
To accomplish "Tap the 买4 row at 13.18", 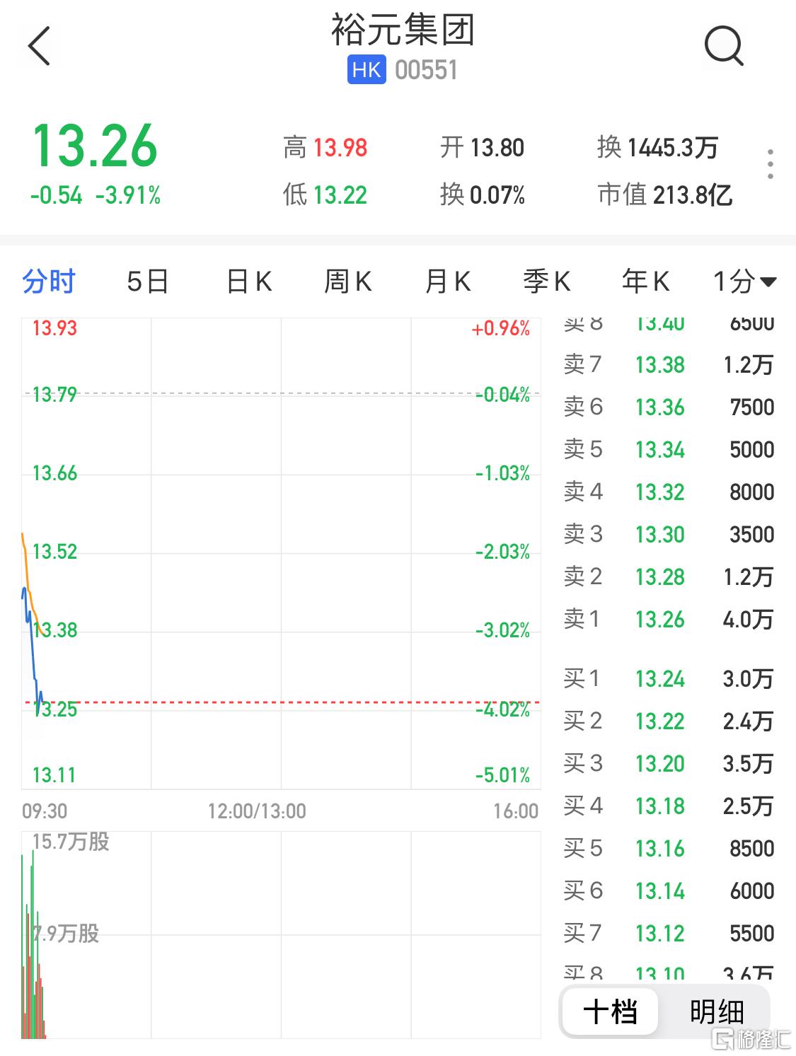I will [x=669, y=806].
